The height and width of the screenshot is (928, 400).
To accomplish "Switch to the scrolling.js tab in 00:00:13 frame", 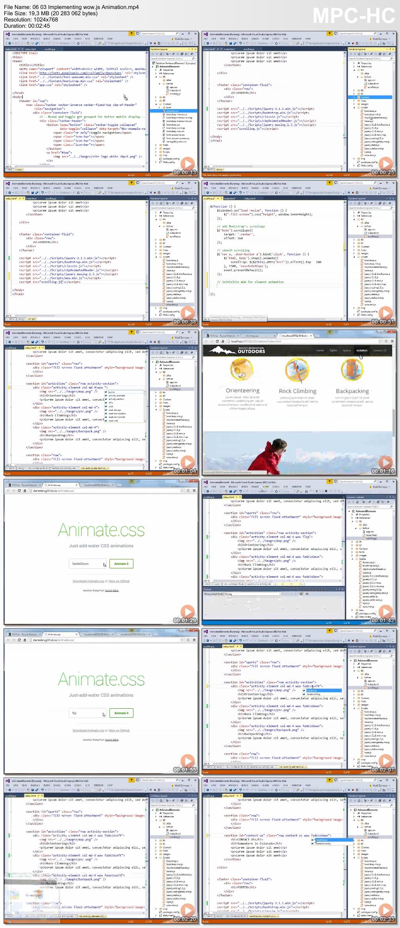I will tap(50, 49).
